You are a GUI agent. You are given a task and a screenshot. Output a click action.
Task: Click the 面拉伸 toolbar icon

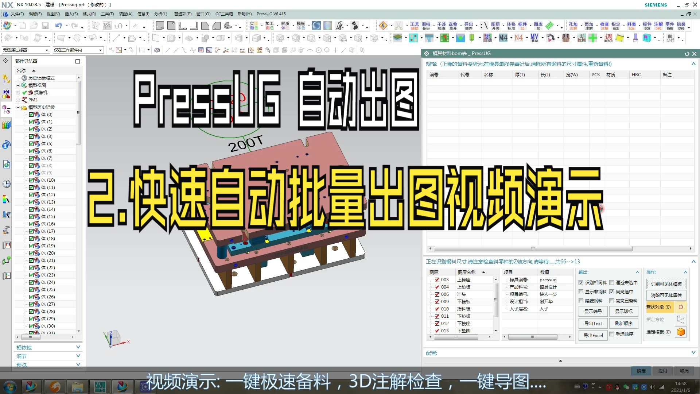[x=582, y=38]
